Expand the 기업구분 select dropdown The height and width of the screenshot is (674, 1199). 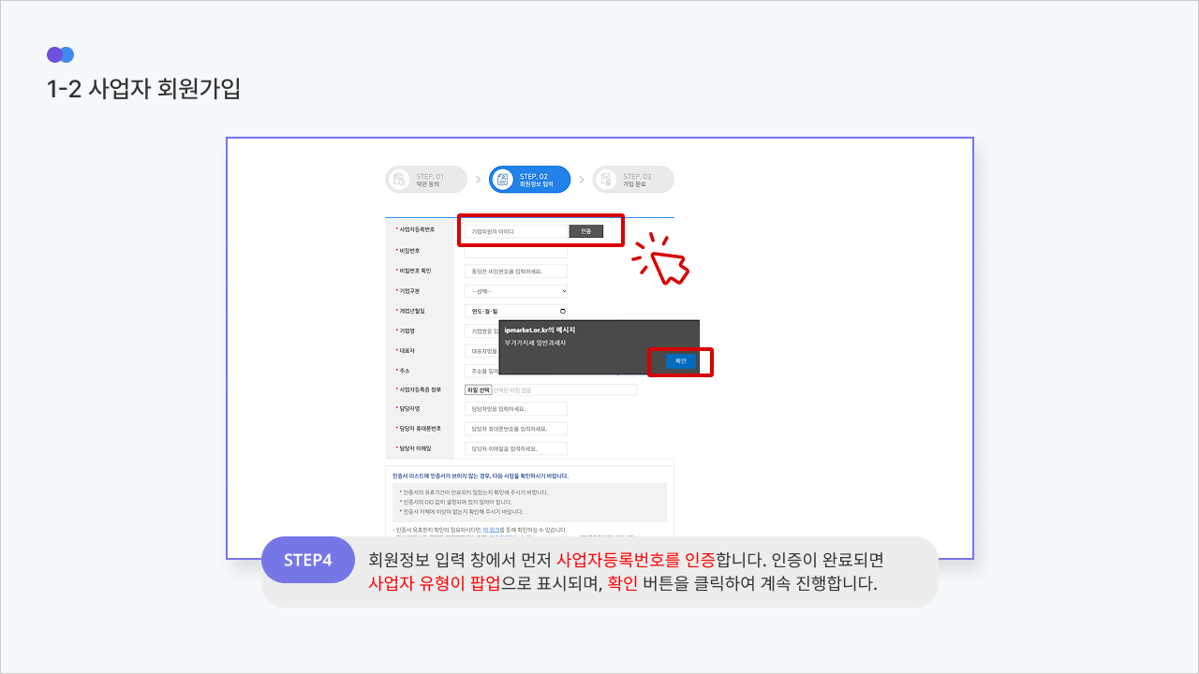pyautogui.click(x=515, y=291)
